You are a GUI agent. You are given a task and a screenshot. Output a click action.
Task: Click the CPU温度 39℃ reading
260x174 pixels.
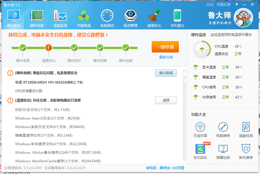pos(228,46)
